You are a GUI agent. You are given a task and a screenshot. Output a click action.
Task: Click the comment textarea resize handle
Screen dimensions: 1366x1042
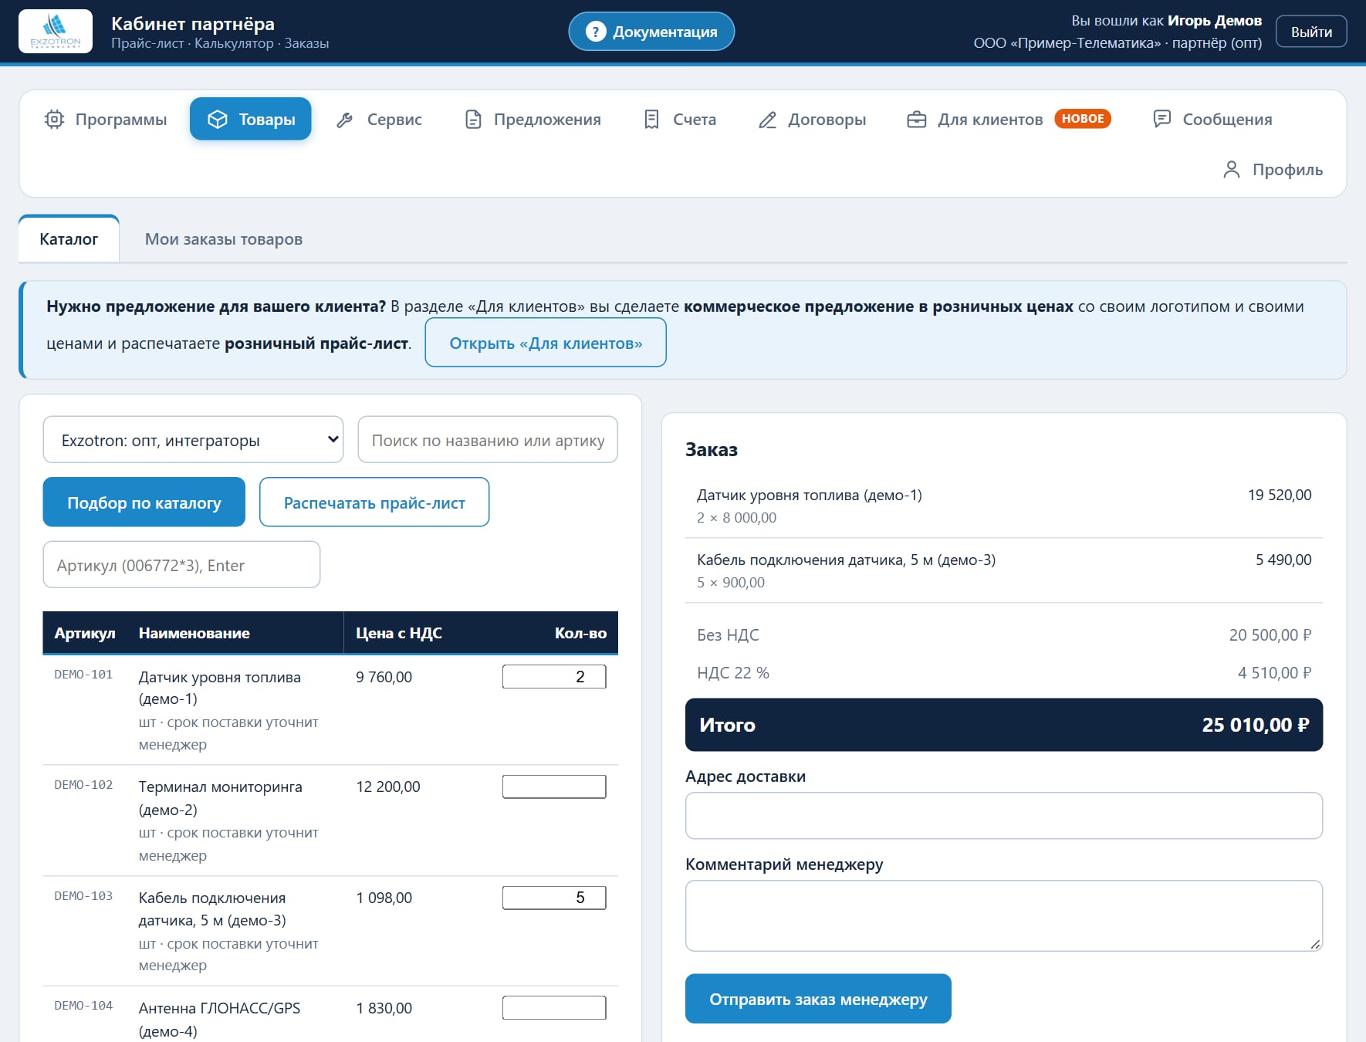click(1316, 944)
